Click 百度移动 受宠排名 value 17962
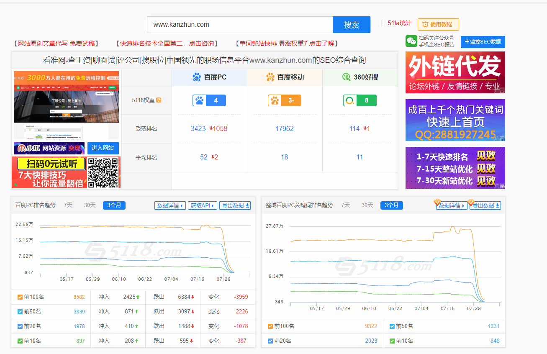This screenshot has width=547, height=354. click(x=285, y=128)
